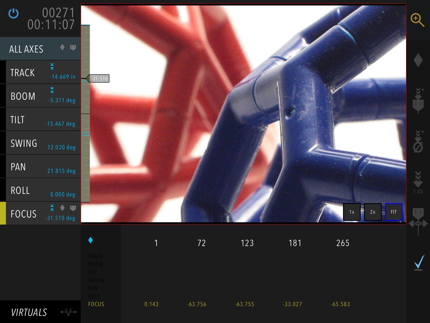Tap the shield icon in ALL AXES row

click(73, 48)
